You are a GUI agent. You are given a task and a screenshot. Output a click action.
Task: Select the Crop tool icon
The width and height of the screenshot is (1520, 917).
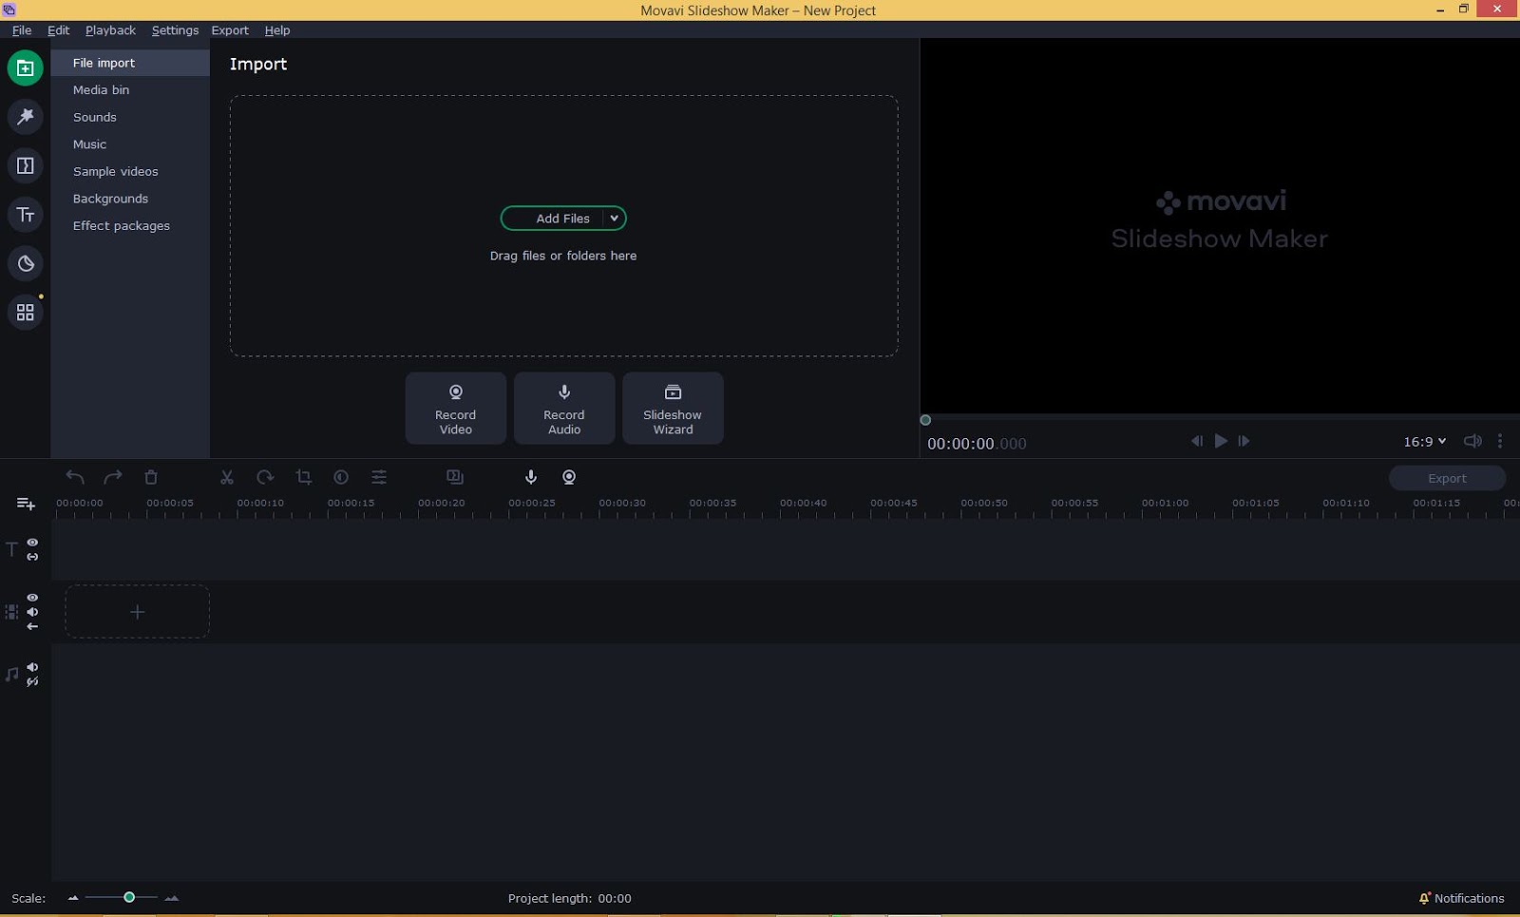(x=304, y=477)
